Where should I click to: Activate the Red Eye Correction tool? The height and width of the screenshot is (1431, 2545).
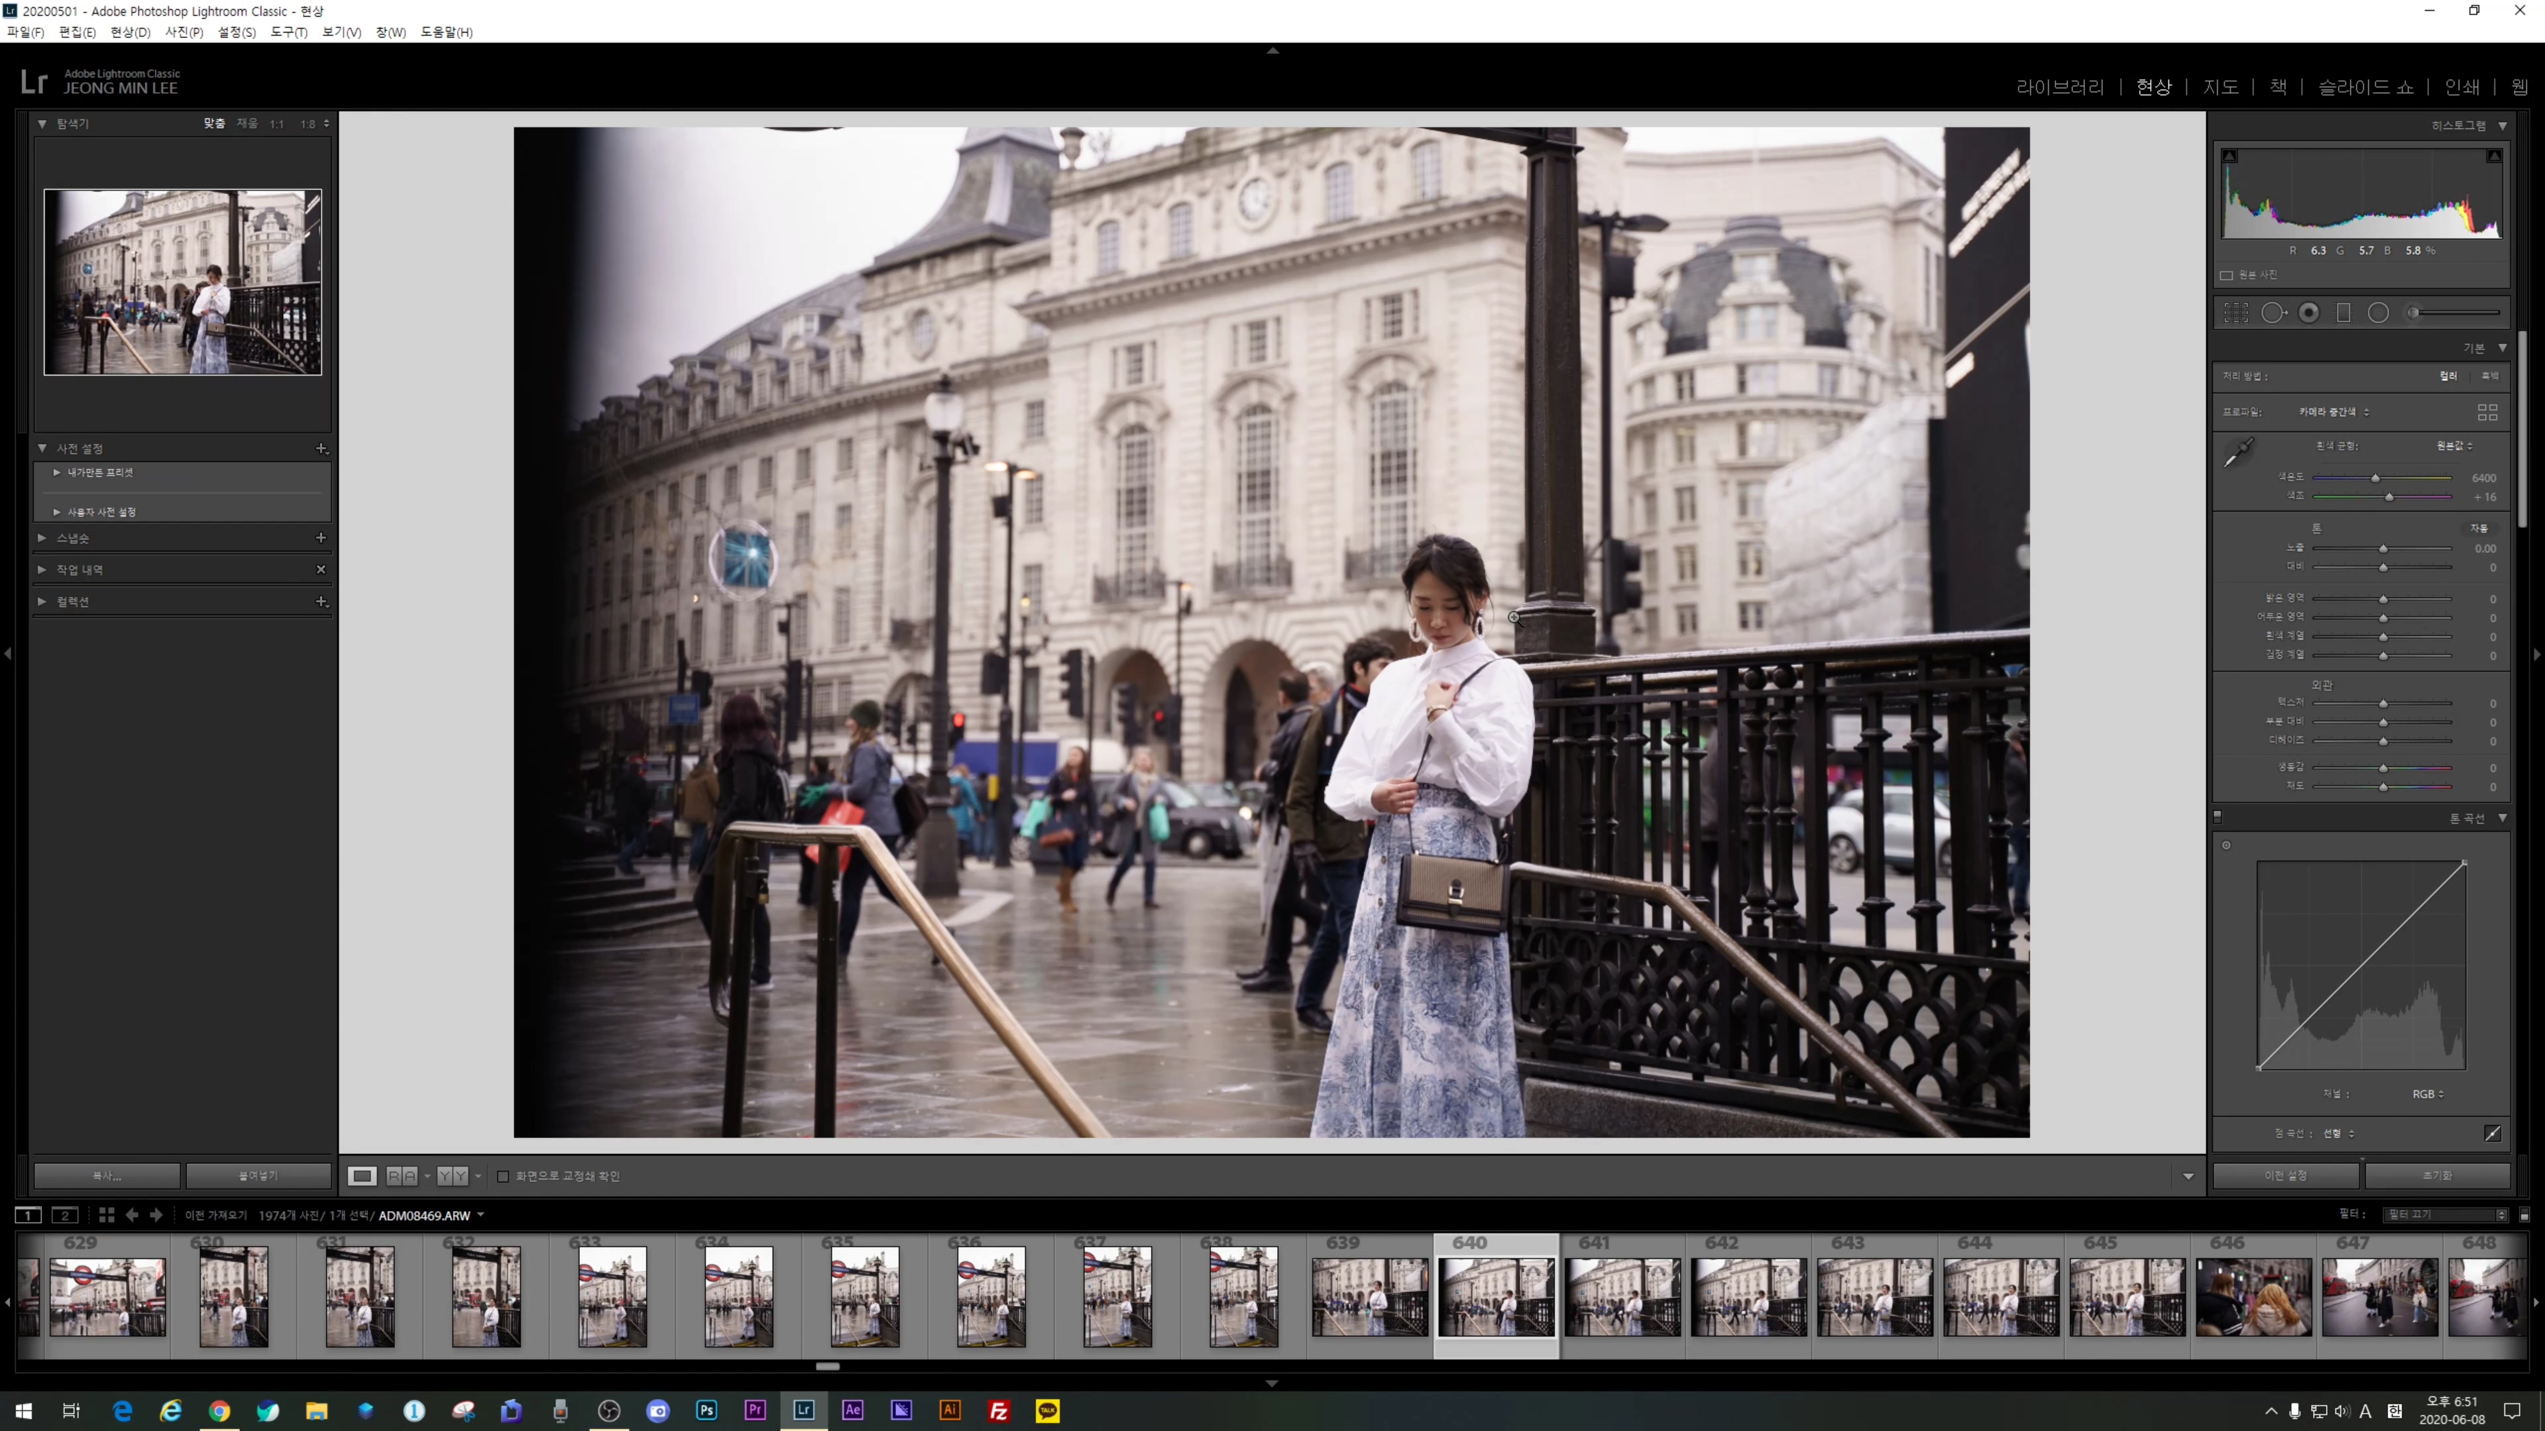pyautogui.click(x=2309, y=313)
